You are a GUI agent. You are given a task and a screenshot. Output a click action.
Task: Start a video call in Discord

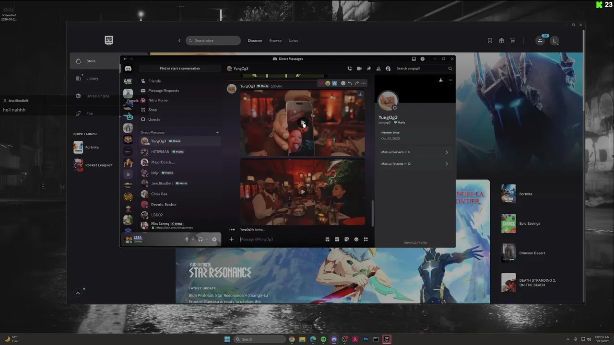click(x=359, y=69)
